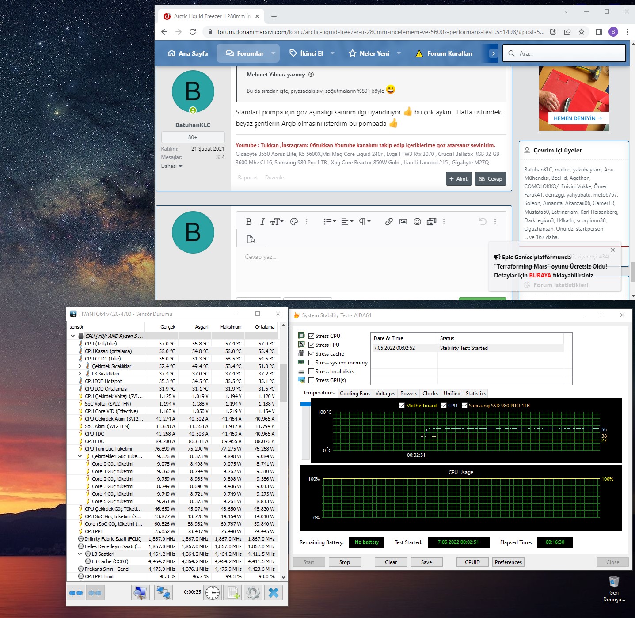Toggle Stress cache checkbox
Viewport: 635px width, 618px height.
tap(311, 354)
